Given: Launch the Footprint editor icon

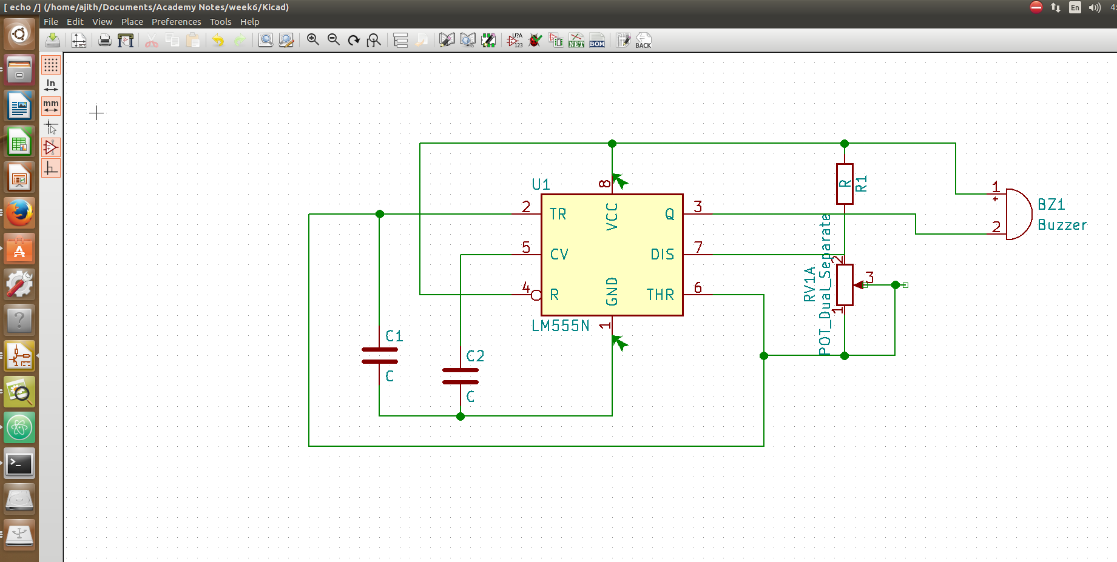Looking at the screenshot, I should click(x=488, y=40).
